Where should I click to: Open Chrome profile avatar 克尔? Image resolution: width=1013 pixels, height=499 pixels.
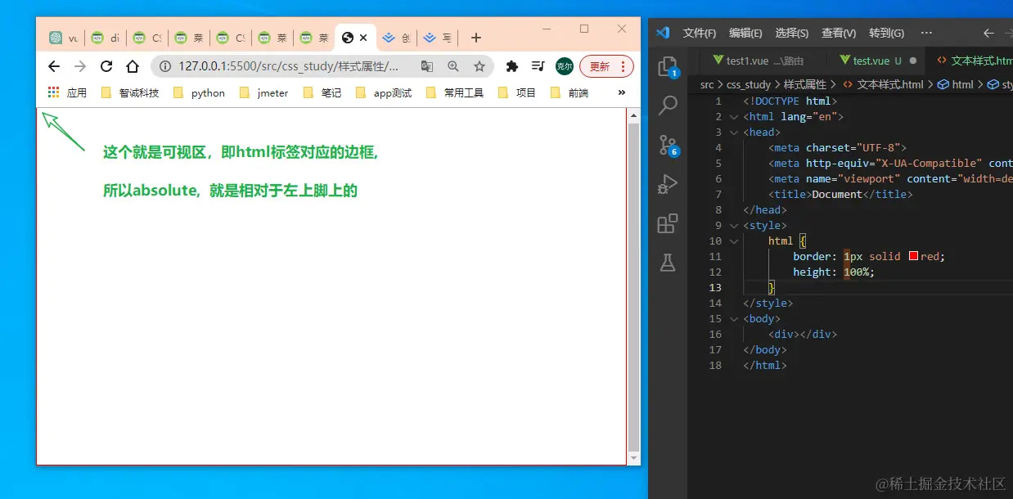564,66
